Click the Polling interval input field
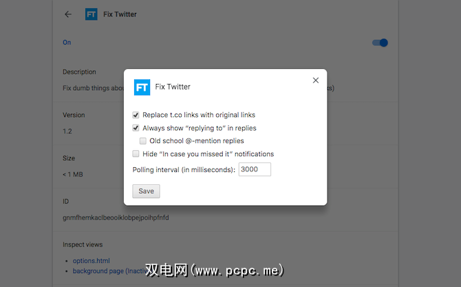The width and height of the screenshot is (461, 287). tap(255, 169)
